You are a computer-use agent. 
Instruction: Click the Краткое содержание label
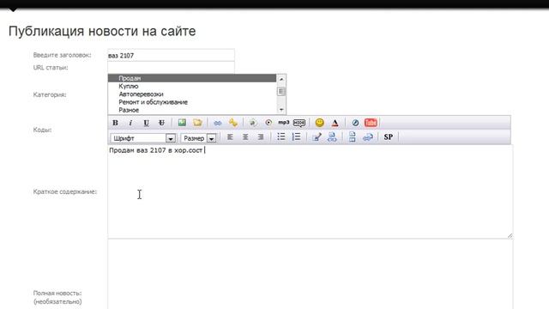pyautogui.click(x=65, y=191)
